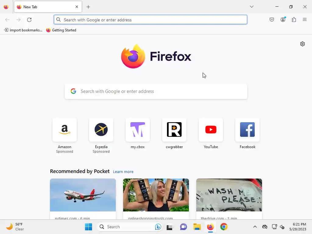Go forward one page
The width and height of the screenshot is (312, 234).
(18, 20)
